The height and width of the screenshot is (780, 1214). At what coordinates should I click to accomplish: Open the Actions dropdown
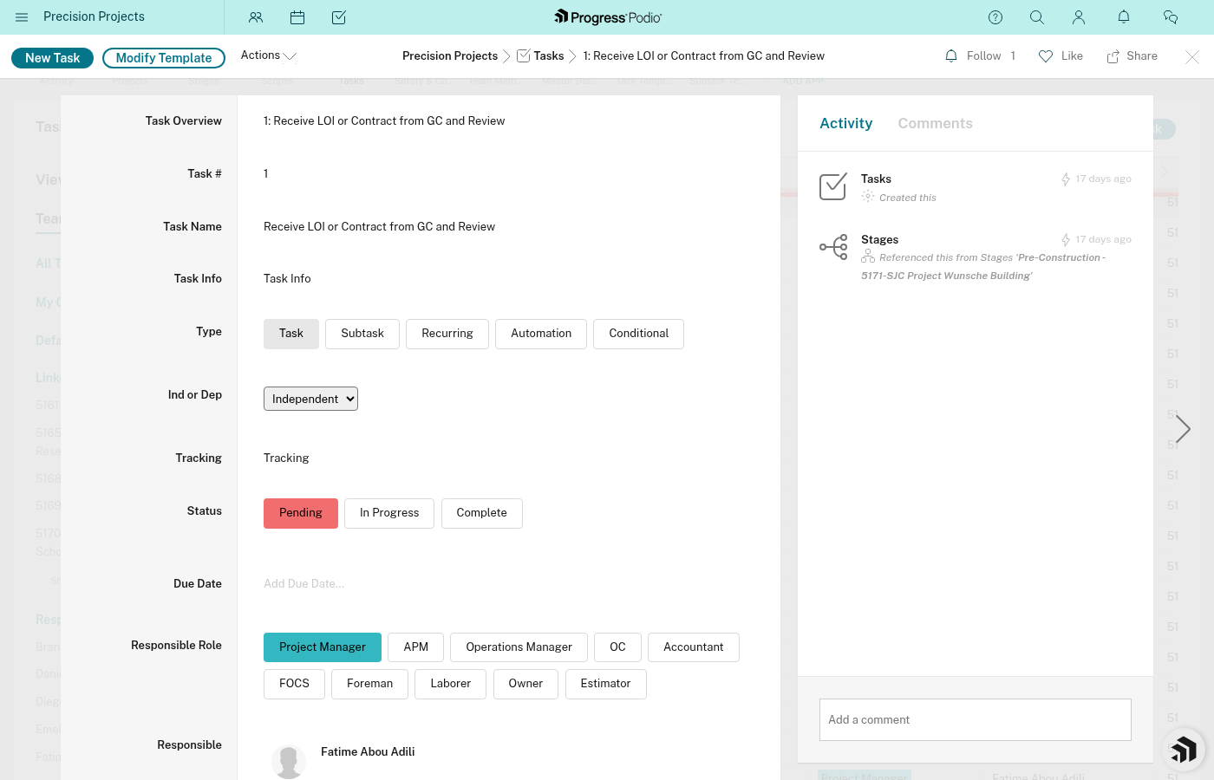pyautogui.click(x=268, y=55)
